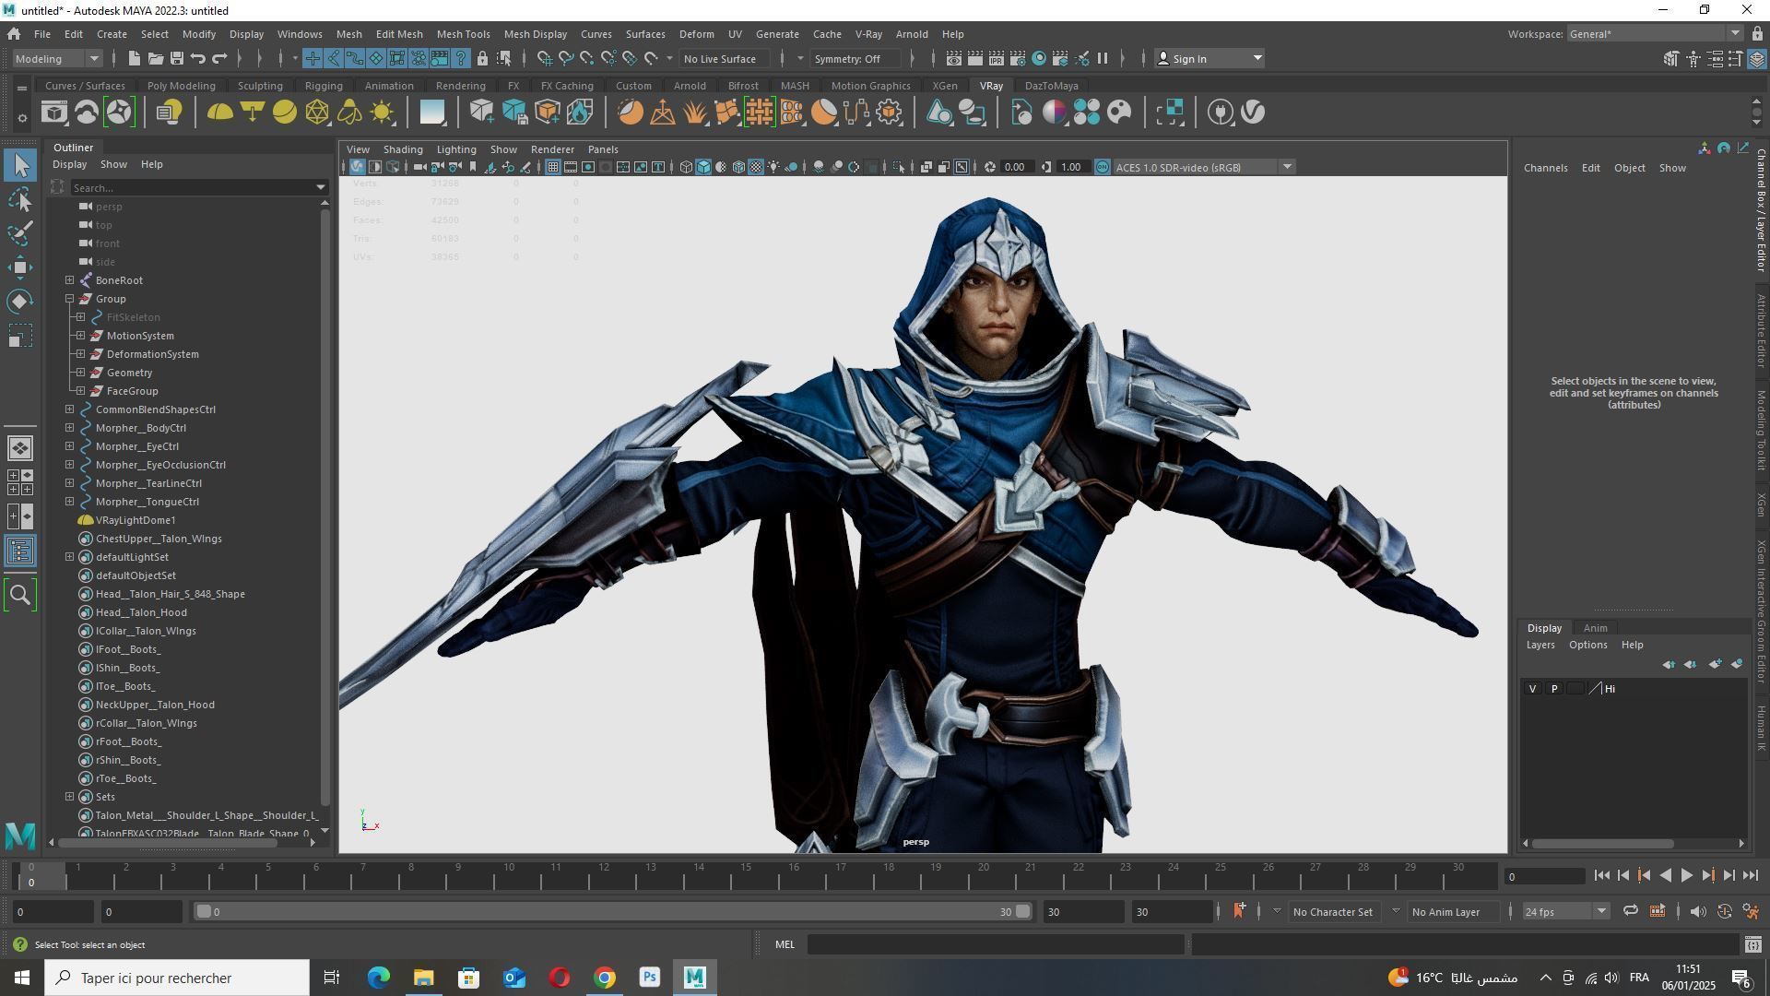Select VRayLightDome1 in Outliner
Screen dimensions: 1770x996
click(x=136, y=520)
